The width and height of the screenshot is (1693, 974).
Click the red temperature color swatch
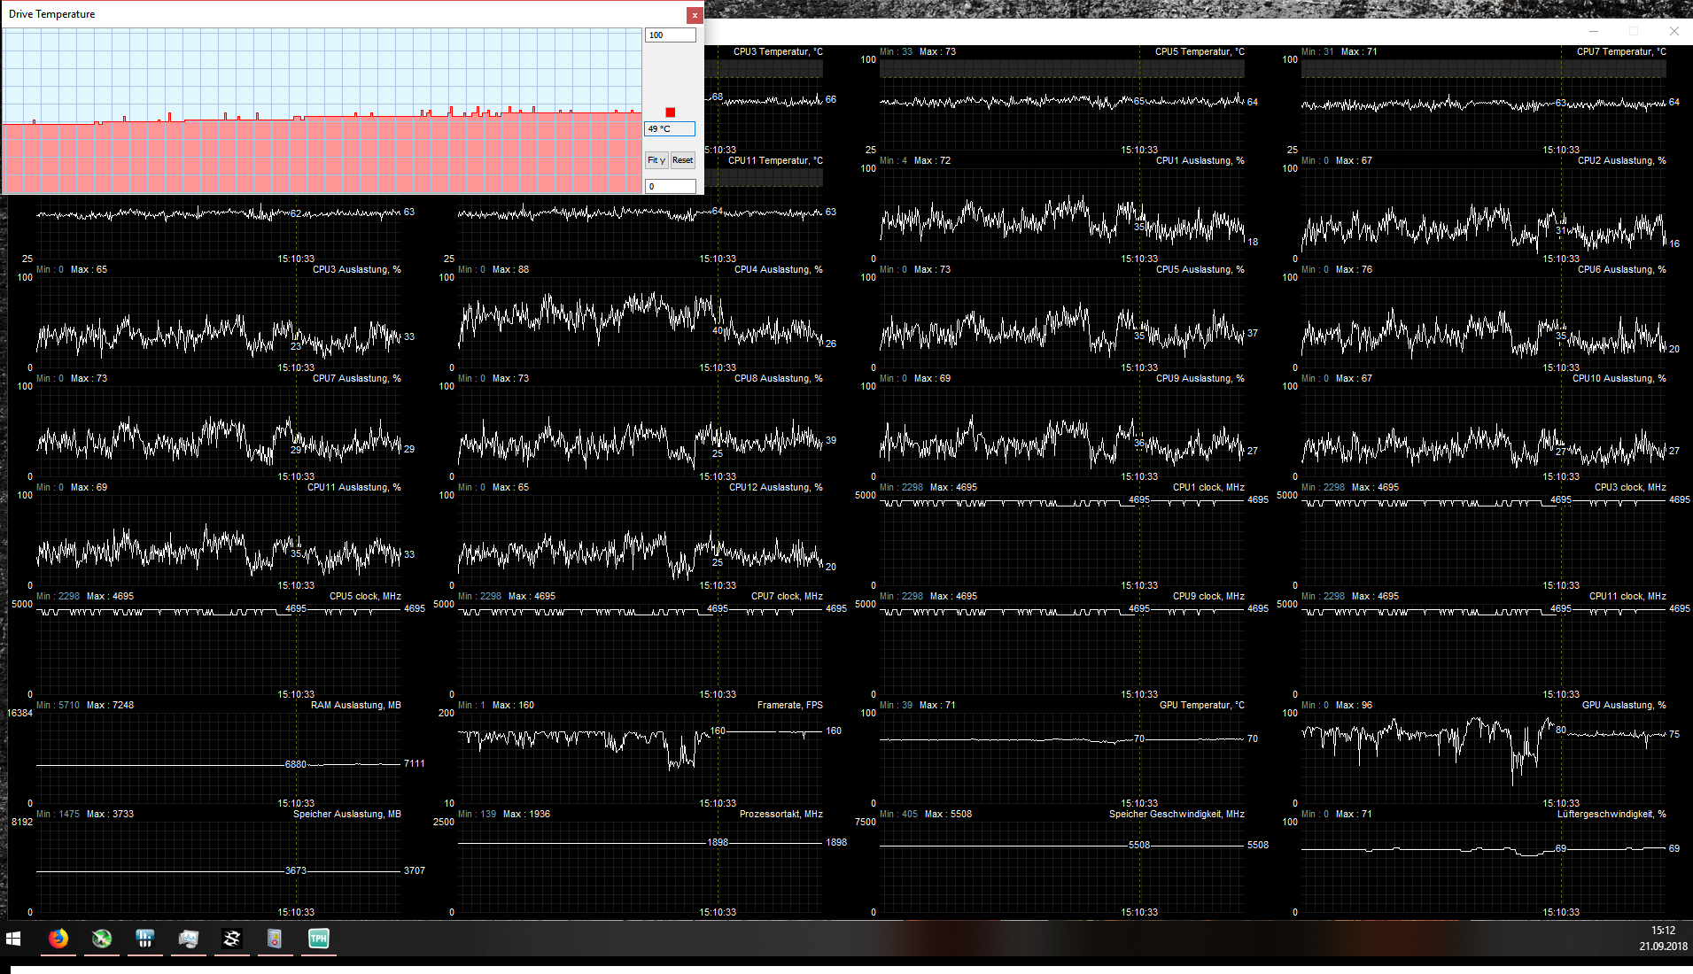[670, 112]
